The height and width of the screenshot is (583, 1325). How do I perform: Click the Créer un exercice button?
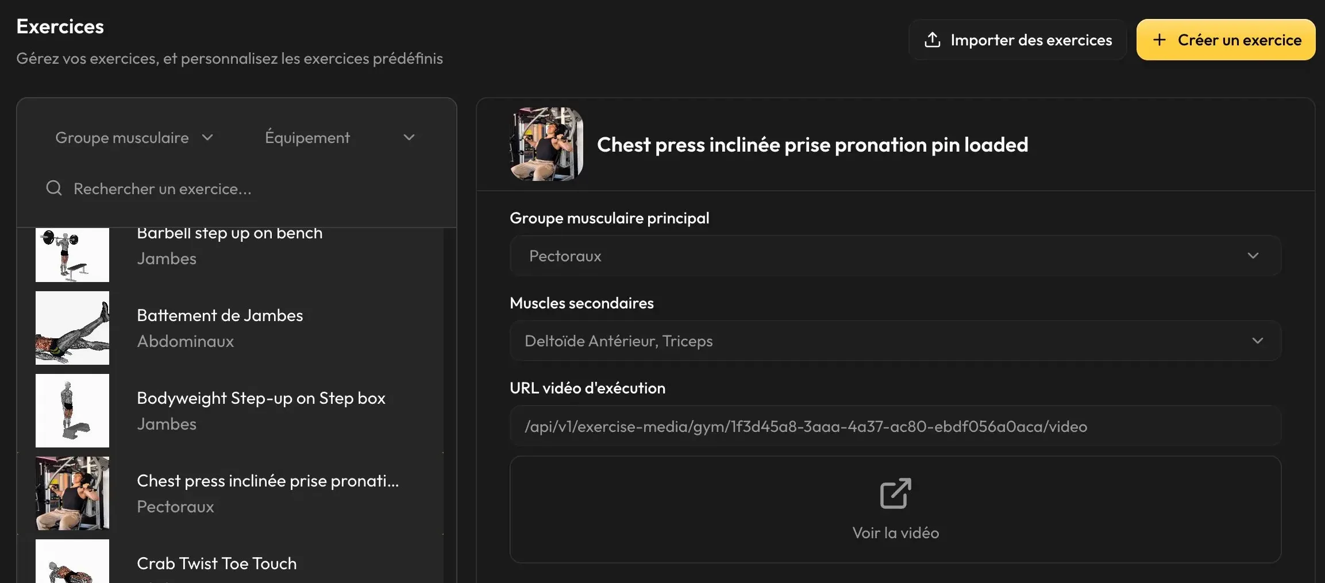point(1226,40)
